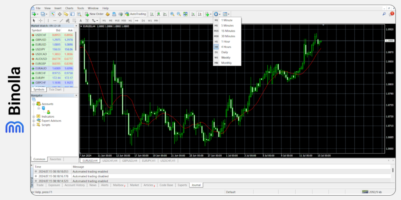The width and height of the screenshot is (401, 200).
Task: Select the Crosshair cursor tool
Action: tap(41, 21)
